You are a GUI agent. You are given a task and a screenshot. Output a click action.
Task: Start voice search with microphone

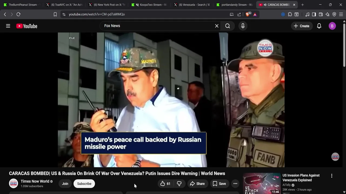243,26
